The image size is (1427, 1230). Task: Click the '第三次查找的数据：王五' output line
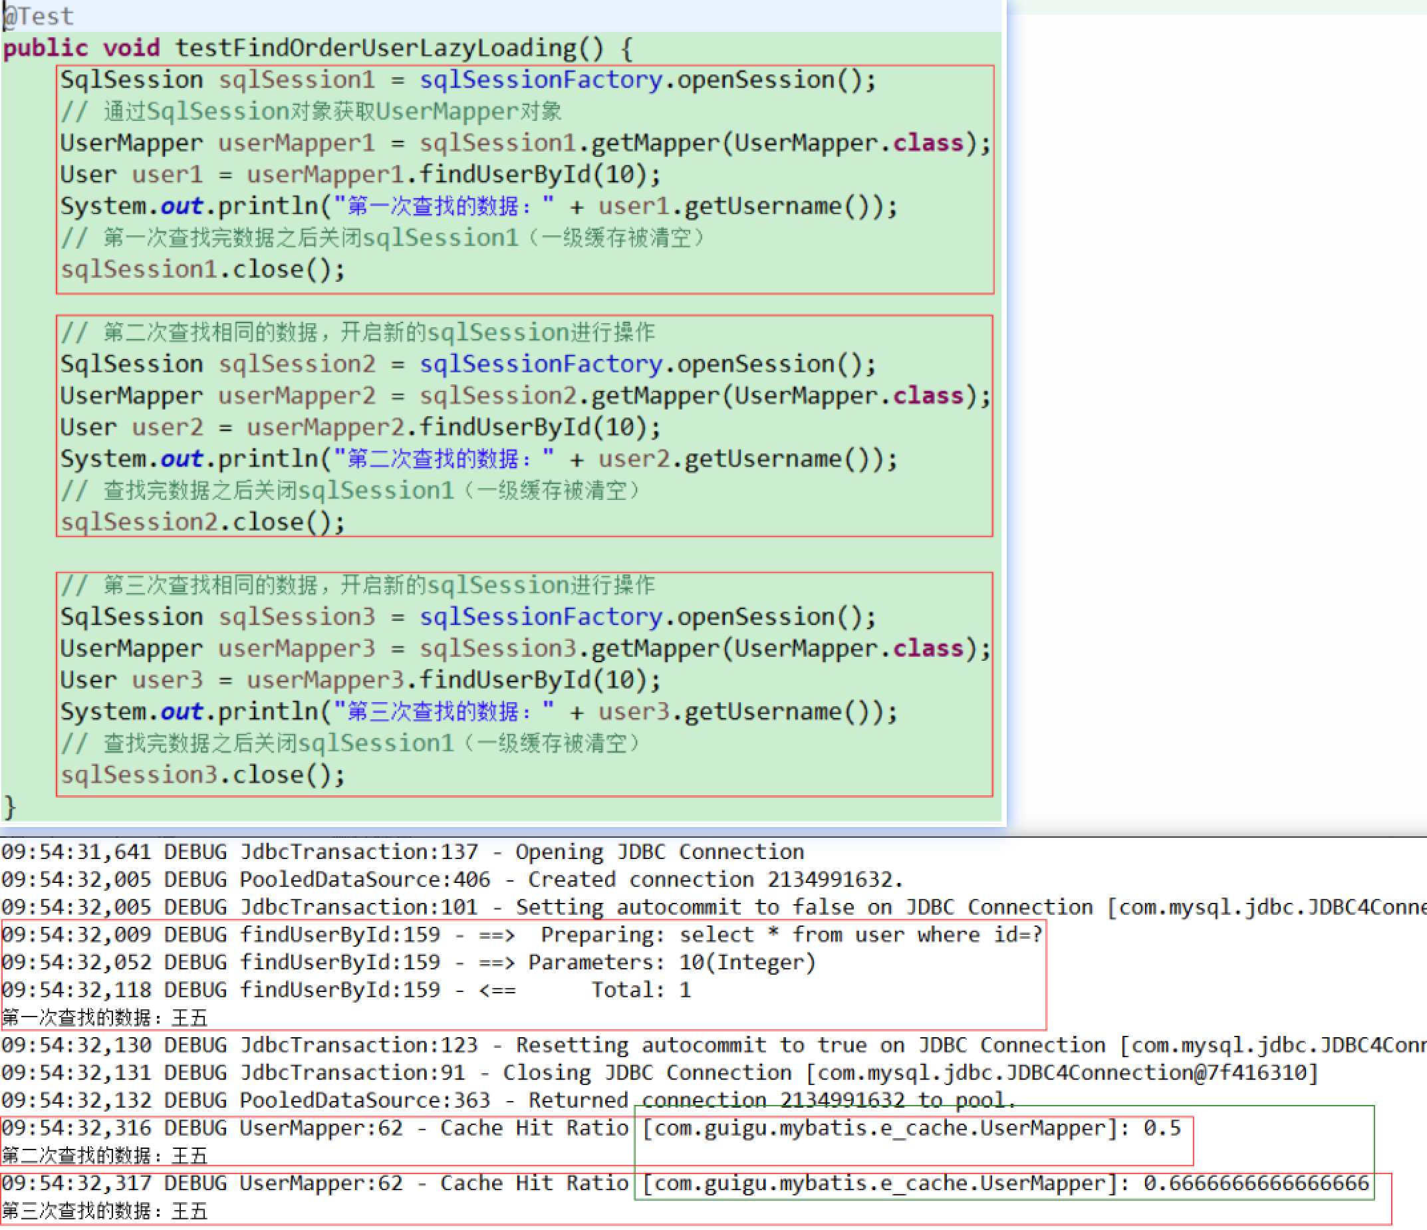click(x=104, y=1211)
